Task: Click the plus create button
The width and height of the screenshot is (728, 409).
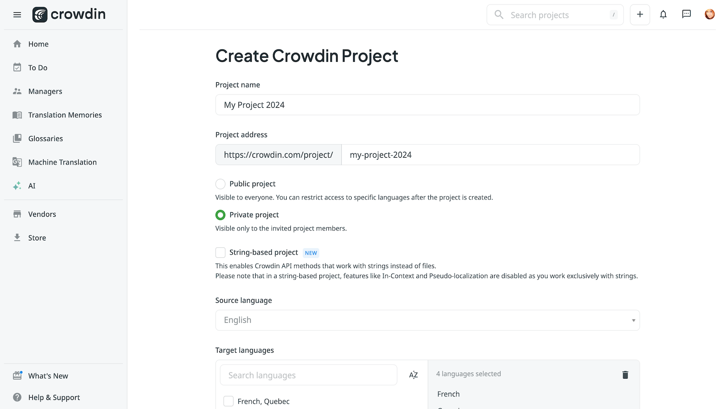Action: coord(640,15)
